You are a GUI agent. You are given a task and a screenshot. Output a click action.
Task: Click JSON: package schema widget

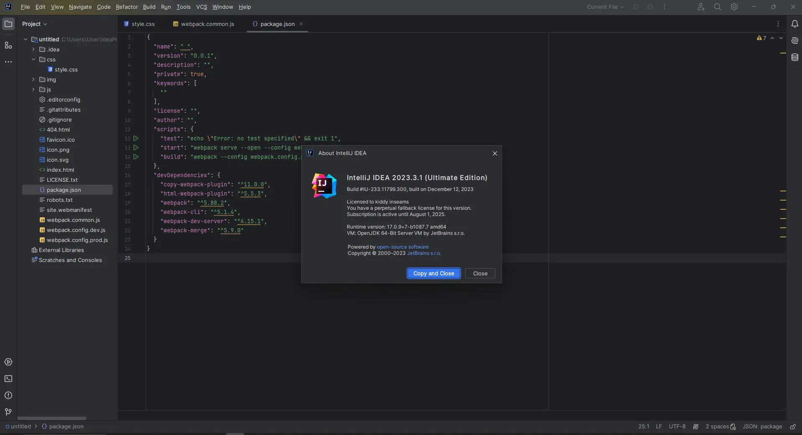(762, 427)
